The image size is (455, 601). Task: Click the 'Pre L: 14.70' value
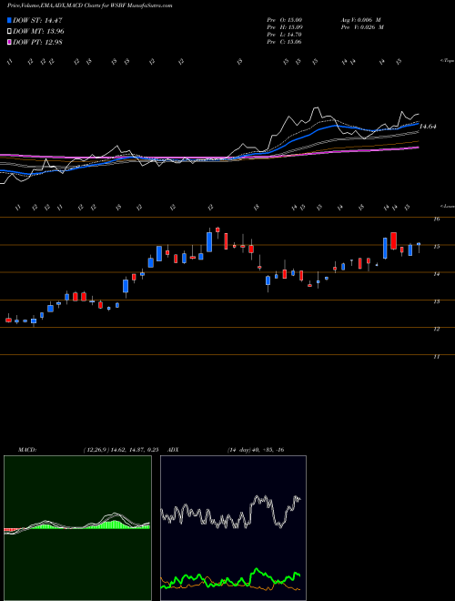pyautogui.click(x=284, y=35)
